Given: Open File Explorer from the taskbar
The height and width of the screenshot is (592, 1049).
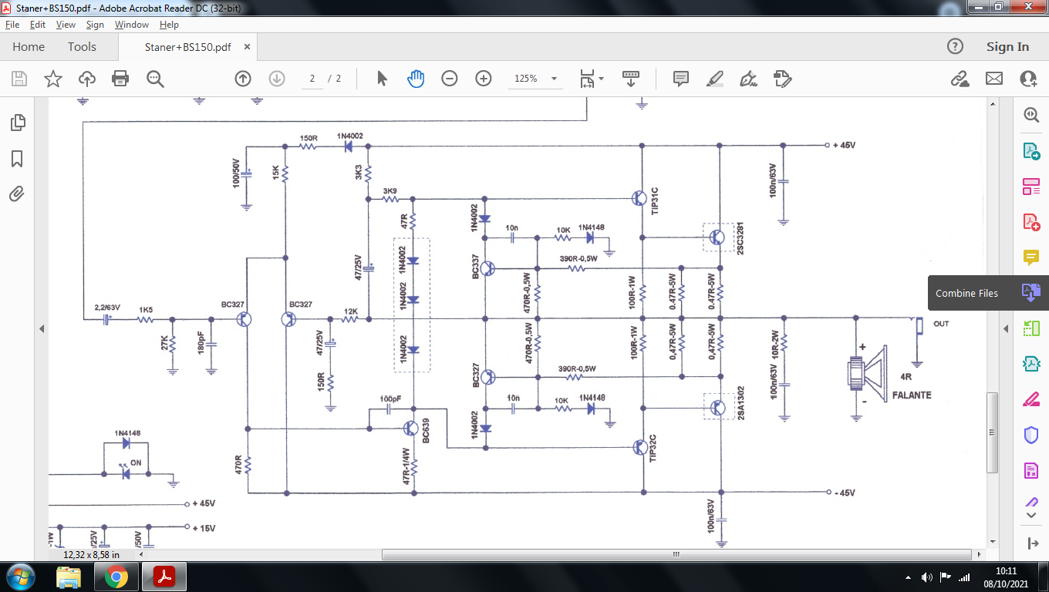Looking at the screenshot, I should (69, 577).
